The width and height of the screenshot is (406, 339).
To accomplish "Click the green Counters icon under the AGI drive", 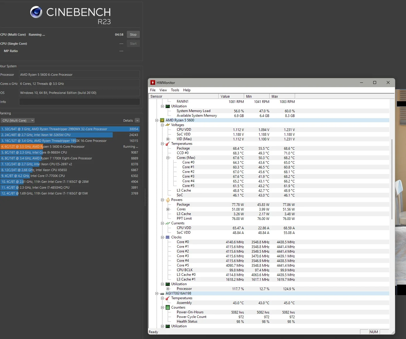I will (x=168, y=307).
